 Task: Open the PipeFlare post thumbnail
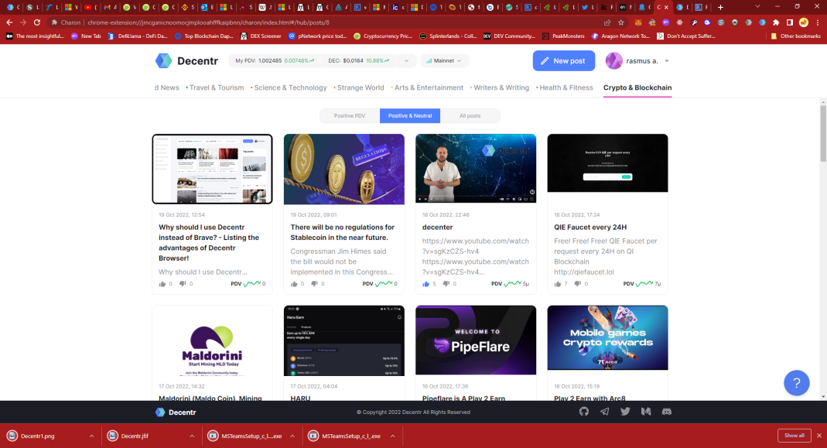click(x=475, y=337)
